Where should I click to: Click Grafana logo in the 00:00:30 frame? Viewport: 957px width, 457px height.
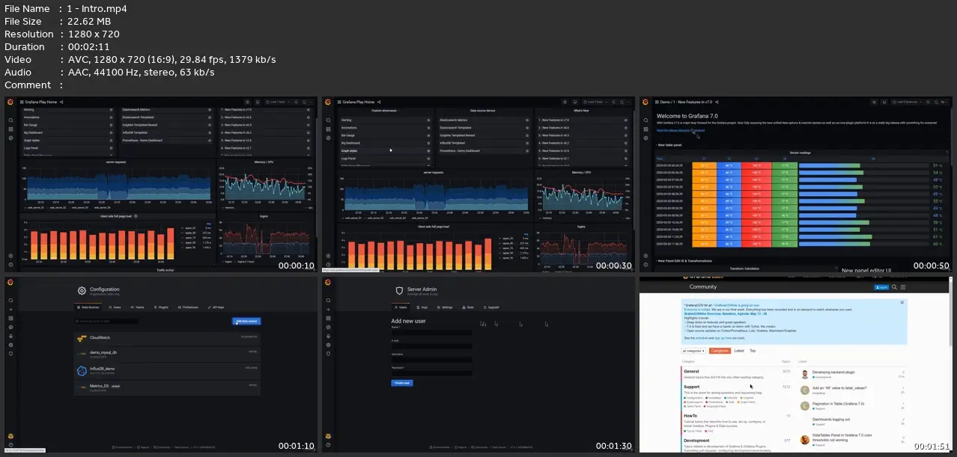[329, 102]
